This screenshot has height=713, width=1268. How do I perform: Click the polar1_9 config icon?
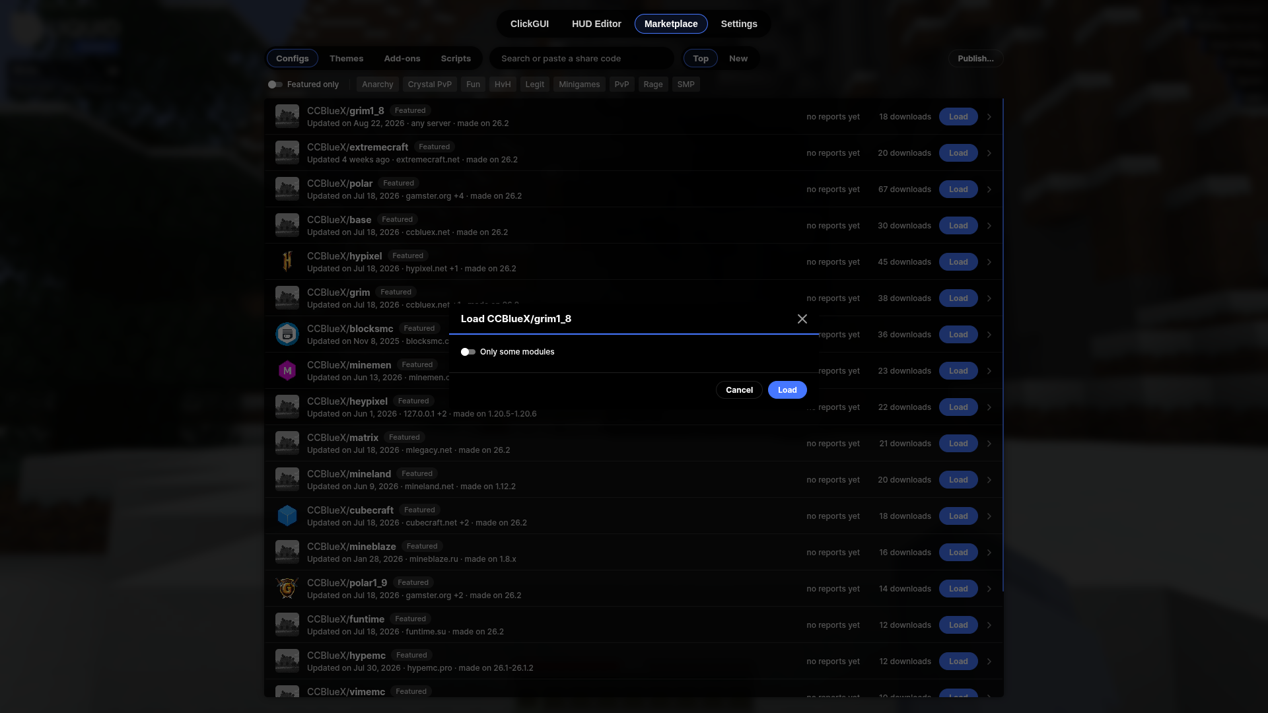tap(287, 588)
